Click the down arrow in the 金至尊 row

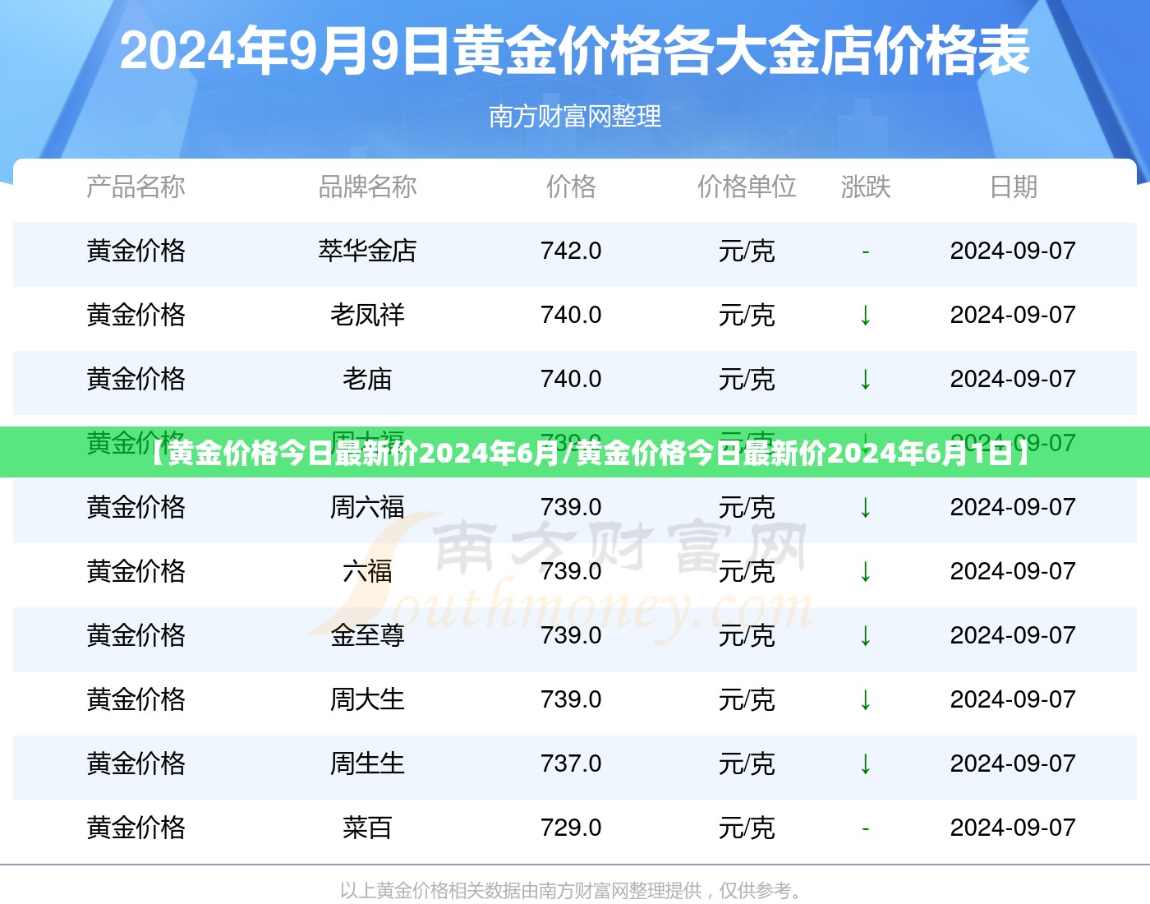click(x=865, y=636)
